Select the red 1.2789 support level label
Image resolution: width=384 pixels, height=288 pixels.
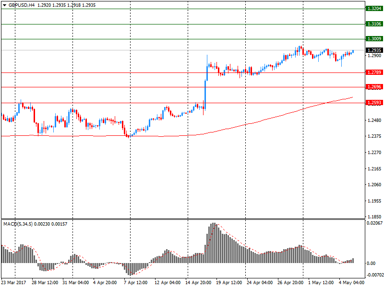point(374,72)
